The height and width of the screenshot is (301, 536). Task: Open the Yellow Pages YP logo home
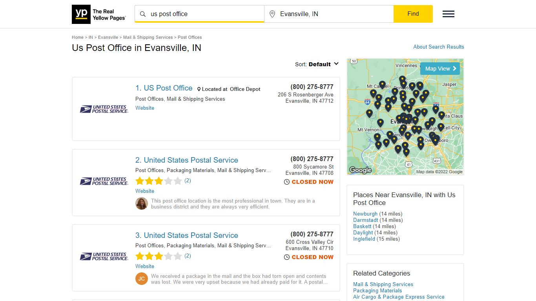pyautogui.click(x=99, y=14)
